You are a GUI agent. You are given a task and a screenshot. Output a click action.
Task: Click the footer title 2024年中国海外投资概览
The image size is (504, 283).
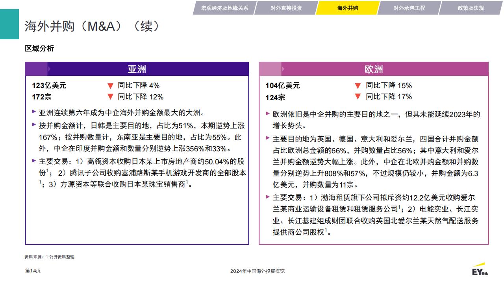click(258, 271)
